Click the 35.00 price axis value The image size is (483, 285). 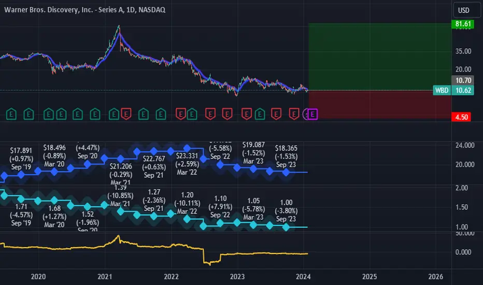[x=463, y=51]
